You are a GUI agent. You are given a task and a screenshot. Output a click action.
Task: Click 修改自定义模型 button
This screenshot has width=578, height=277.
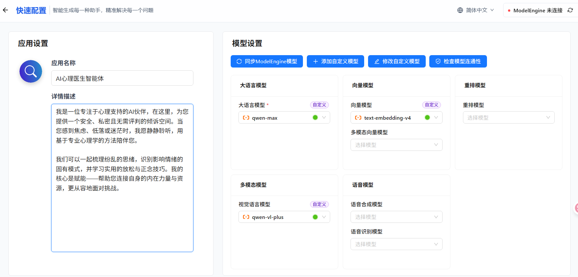[x=397, y=61]
